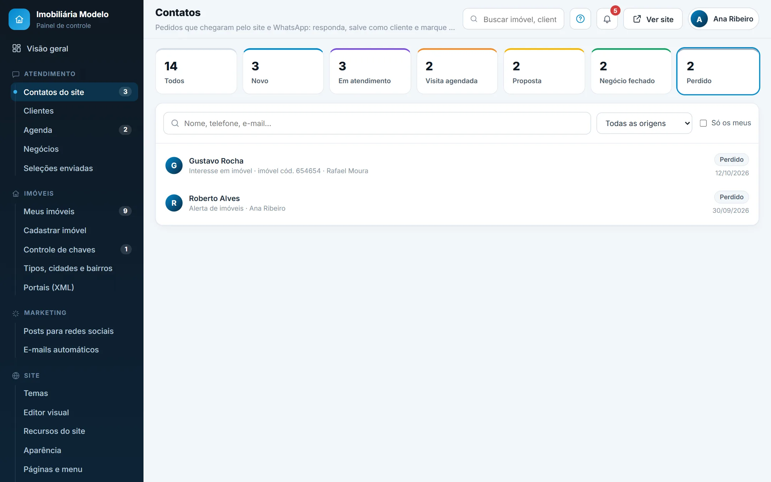Focus the Buscar imóvel global search field
The height and width of the screenshot is (482, 771).
coord(513,19)
